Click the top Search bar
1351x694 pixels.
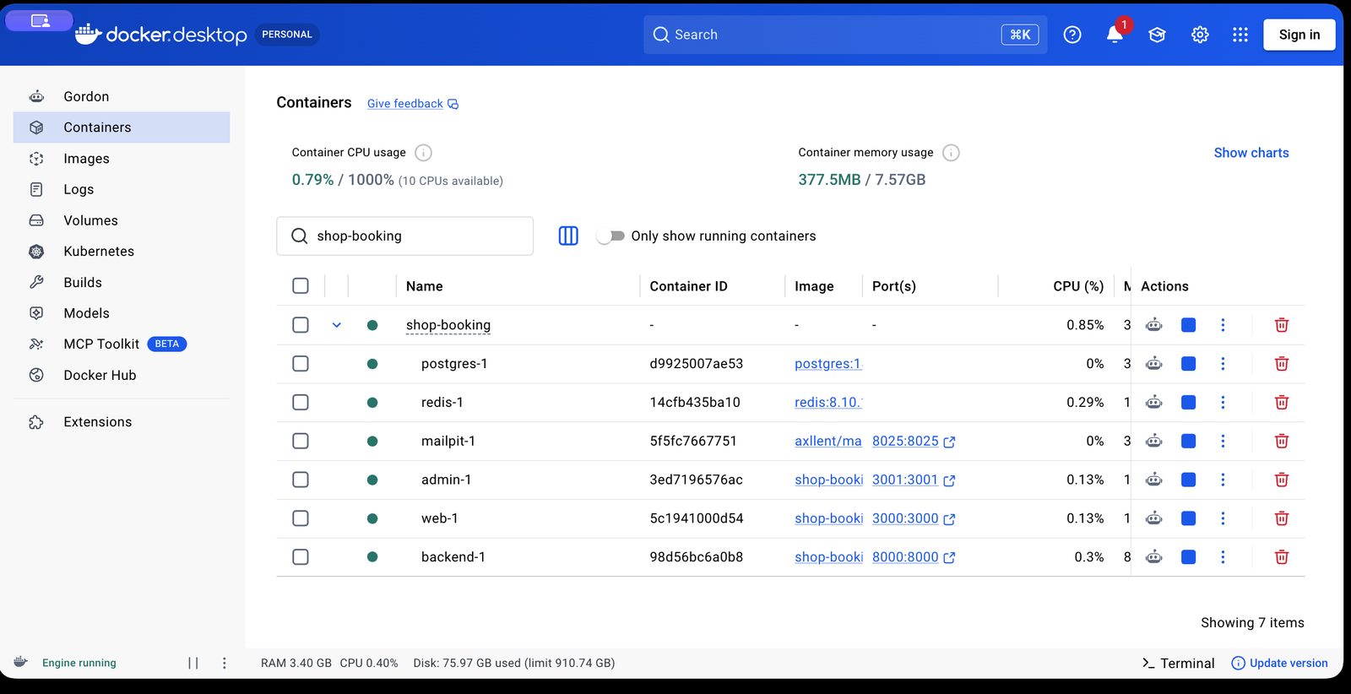[x=845, y=35]
